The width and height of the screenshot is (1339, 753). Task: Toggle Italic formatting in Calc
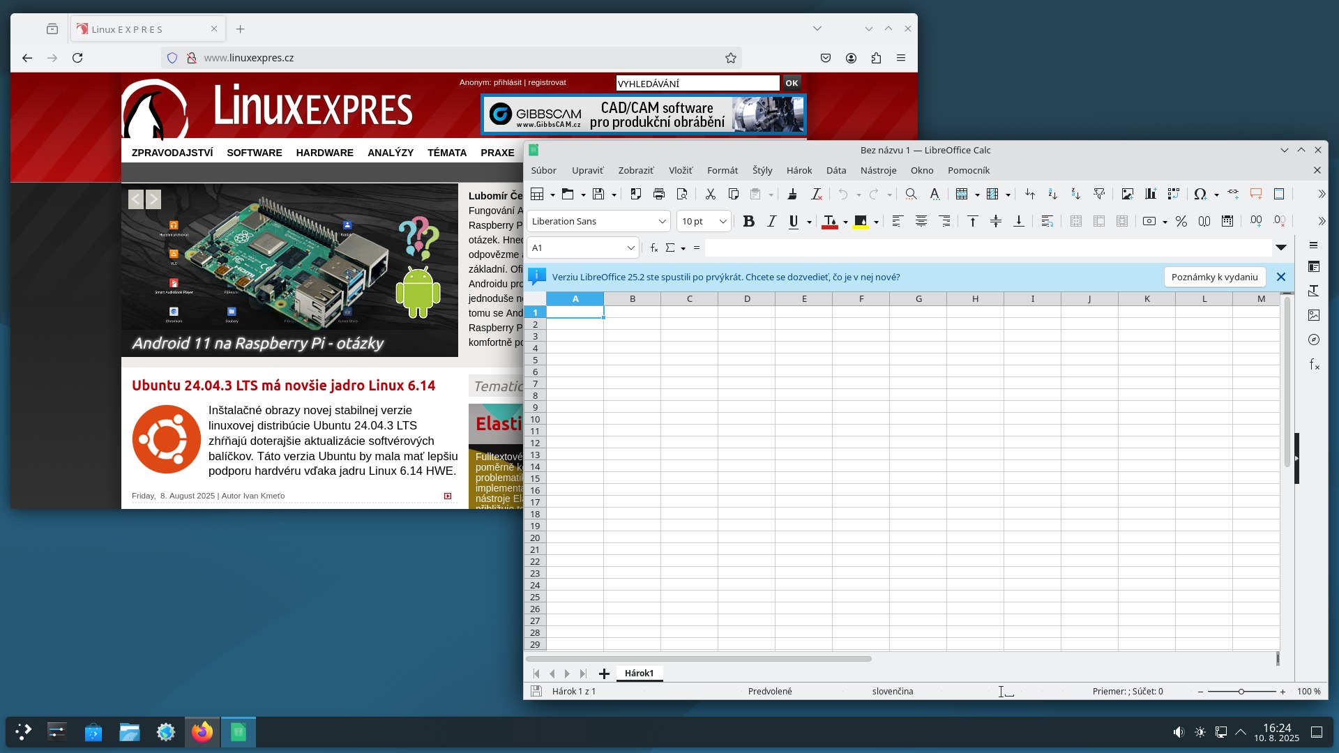(771, 222)
